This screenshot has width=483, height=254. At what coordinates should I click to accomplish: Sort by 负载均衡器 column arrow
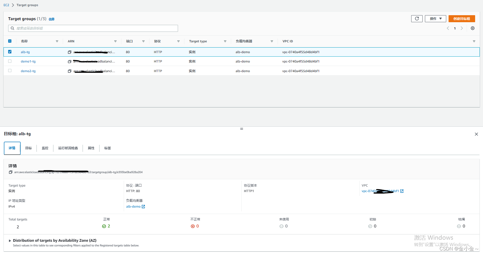(272, 41)
